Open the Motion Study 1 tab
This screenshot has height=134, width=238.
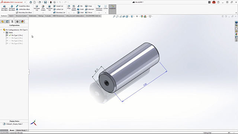[22, 130]
